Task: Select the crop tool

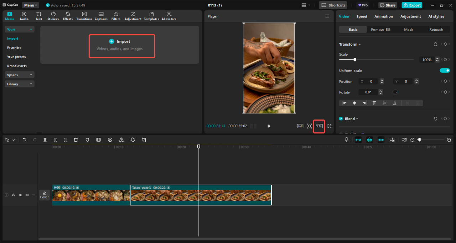Action: coord(144,140)
